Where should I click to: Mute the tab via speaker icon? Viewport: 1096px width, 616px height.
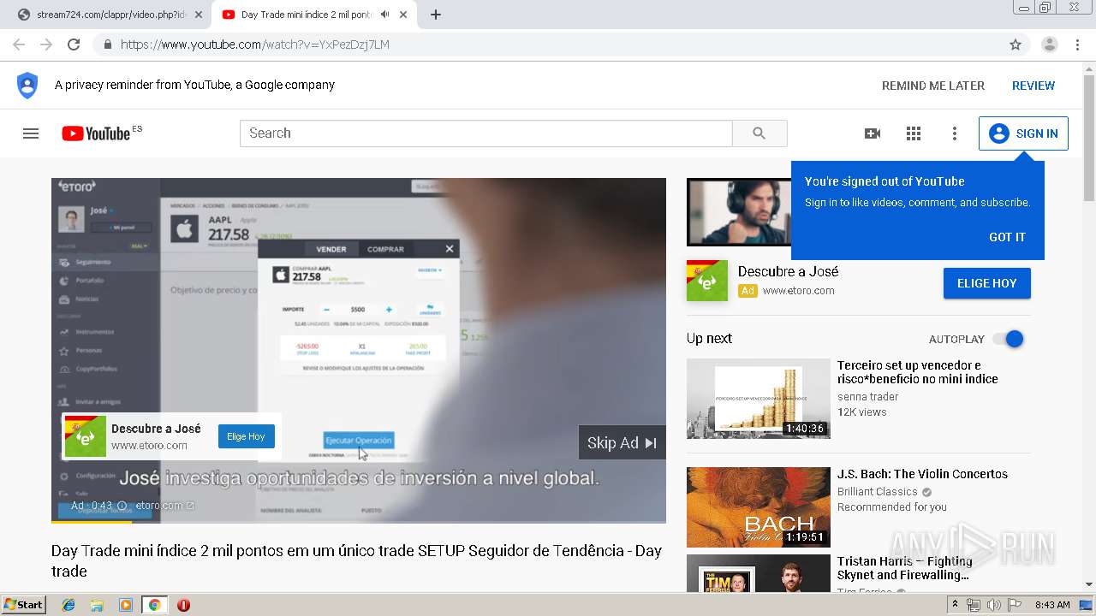(x=384, y=15)
